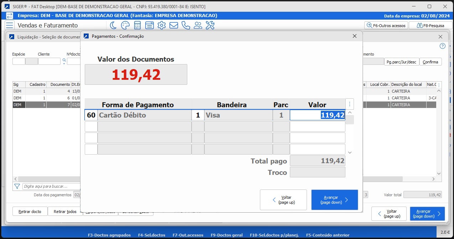This screenshot has height=239, width=454.
Task: Click the search box Digite aqui para buscar
Action: (51, 186)
